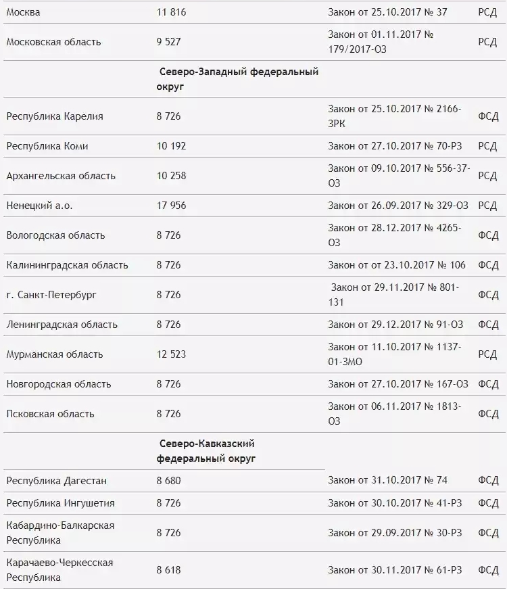Click the Новгородская область region name
Image resolution: width=507 pixels, height=589 pixels.
click(x=58, y=384)
